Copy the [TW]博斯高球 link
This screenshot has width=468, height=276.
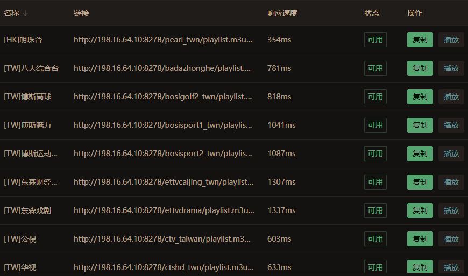coord(420,97)
